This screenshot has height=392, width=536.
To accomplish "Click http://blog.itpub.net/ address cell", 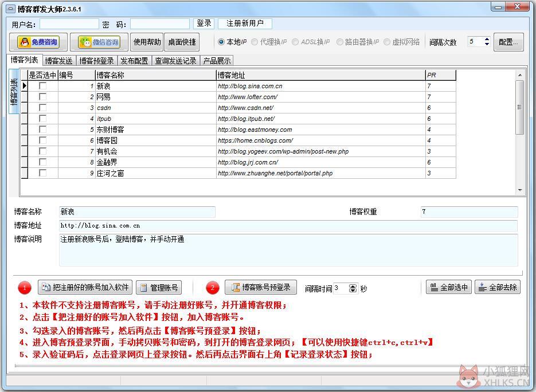I will (x=321, y=119).
